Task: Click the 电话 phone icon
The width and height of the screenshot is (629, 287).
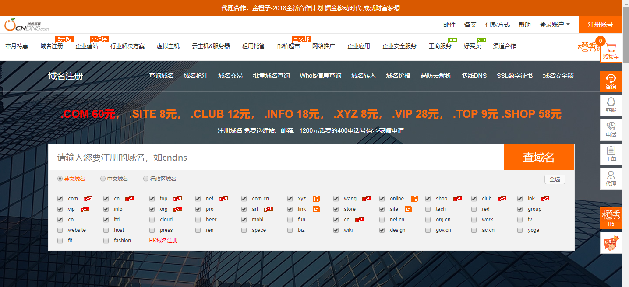Action: (611, 130)
